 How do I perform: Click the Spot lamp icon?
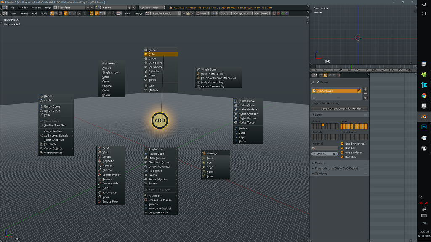204,167
